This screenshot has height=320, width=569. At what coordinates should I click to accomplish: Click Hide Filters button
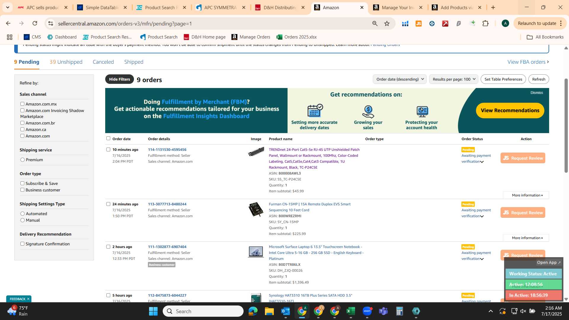coord(119,79)
